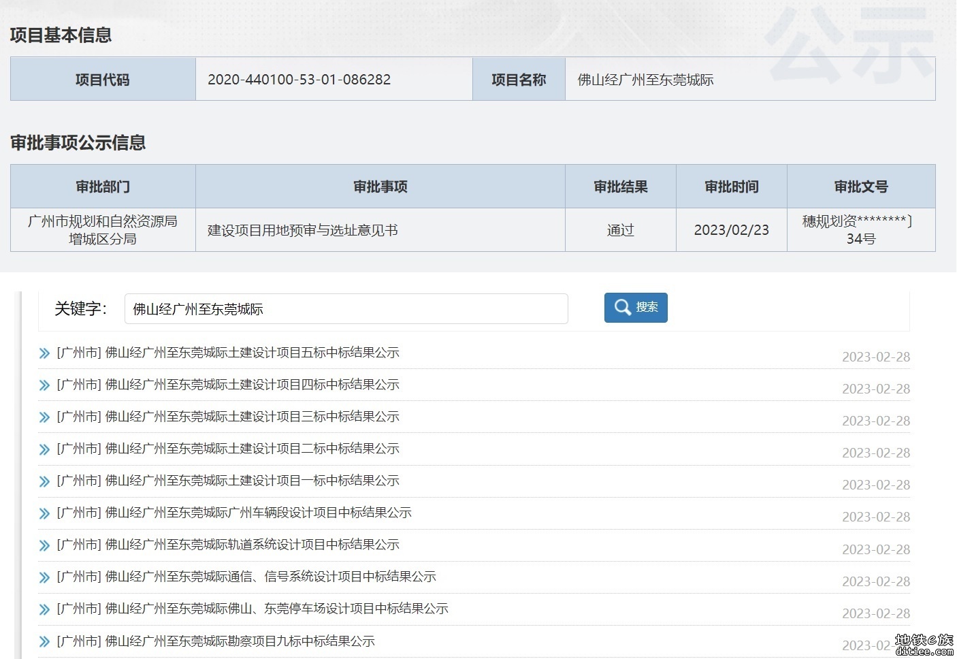The image size is (957, 659).
Task: Click date 2023-02-28 on 二标 row
Action: pyautogui.click(x=876, y=453)
